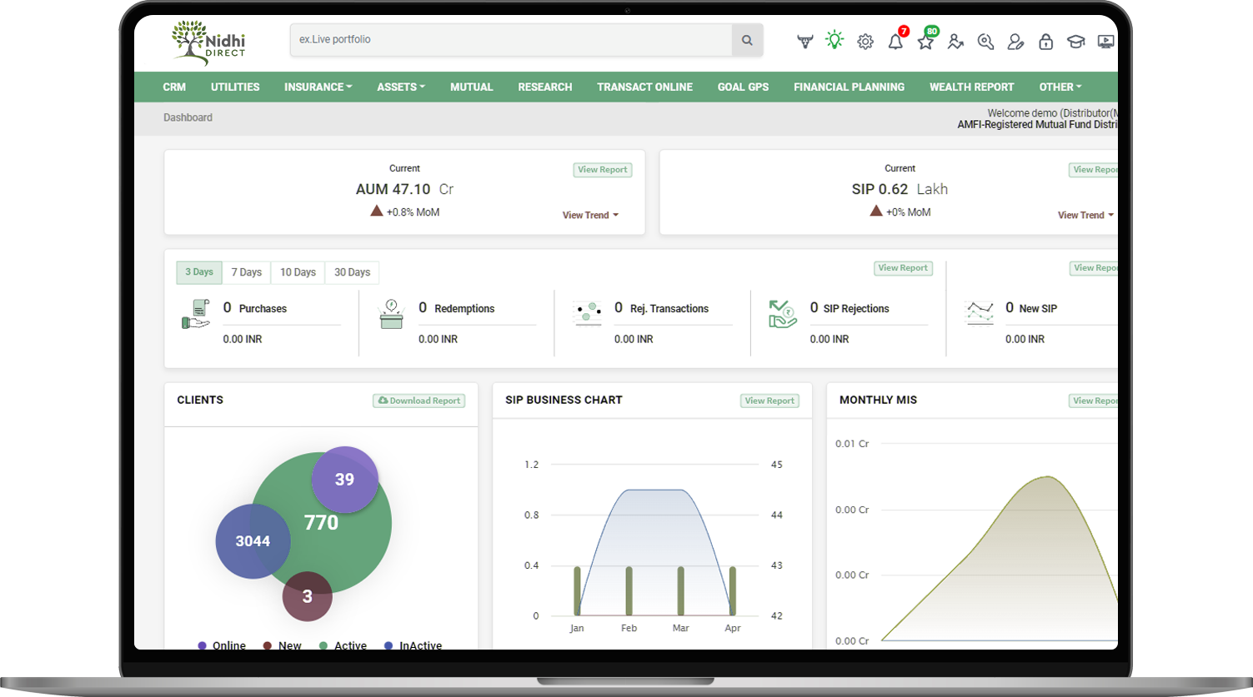1253x697 pixels.
Task: Open the View Trend dropdown under AUM
Action: click(590, 215)
